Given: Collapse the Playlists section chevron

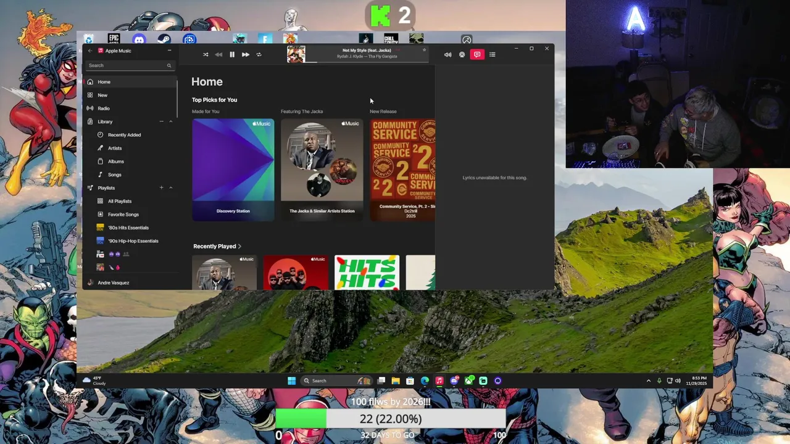Looking at the screenshot, I should tap(171, 187).
